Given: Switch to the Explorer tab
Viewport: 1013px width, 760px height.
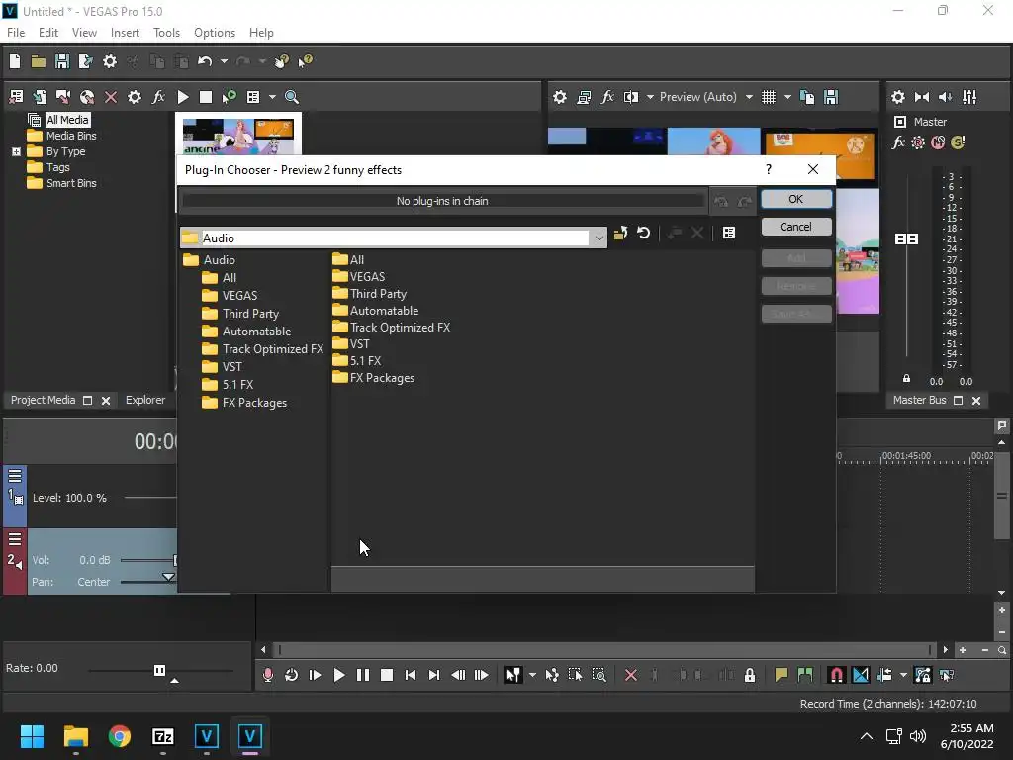Looking at the screenshot, I should click(145, 400).
